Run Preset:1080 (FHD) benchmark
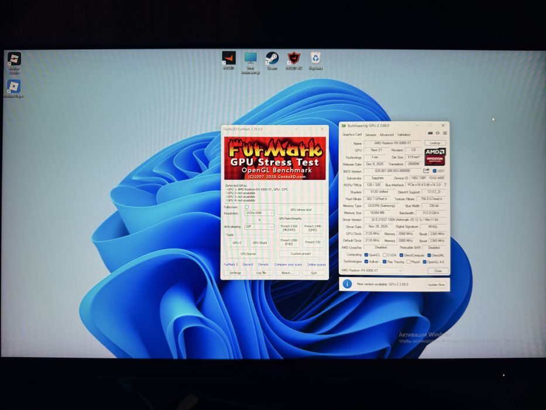546x410 pixels. 289,242
